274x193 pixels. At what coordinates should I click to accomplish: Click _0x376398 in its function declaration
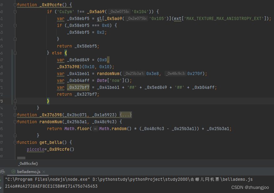(51, 115)
